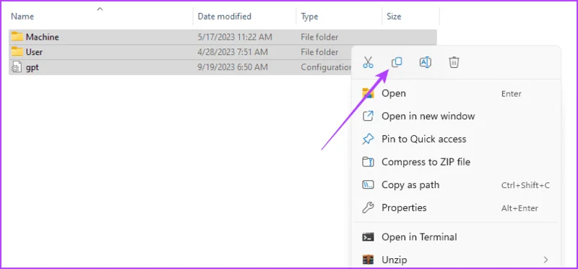Screen dimensions: 578x269
Task: Click File folder type in Machine row
Action: coord(319,37)
